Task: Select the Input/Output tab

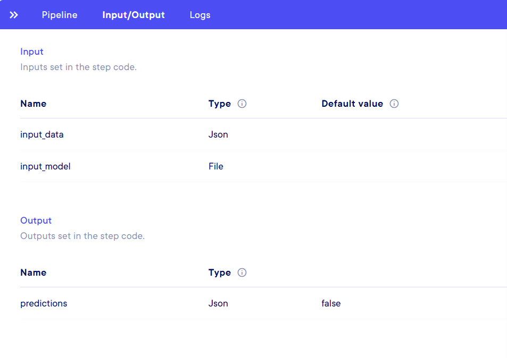Action: [x=134, y=15]
